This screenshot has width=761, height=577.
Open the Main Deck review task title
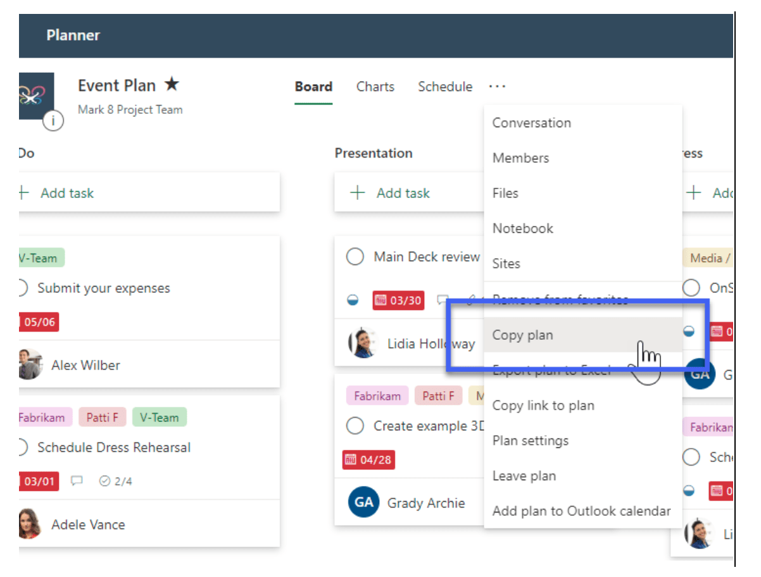[x=427, y=256]
